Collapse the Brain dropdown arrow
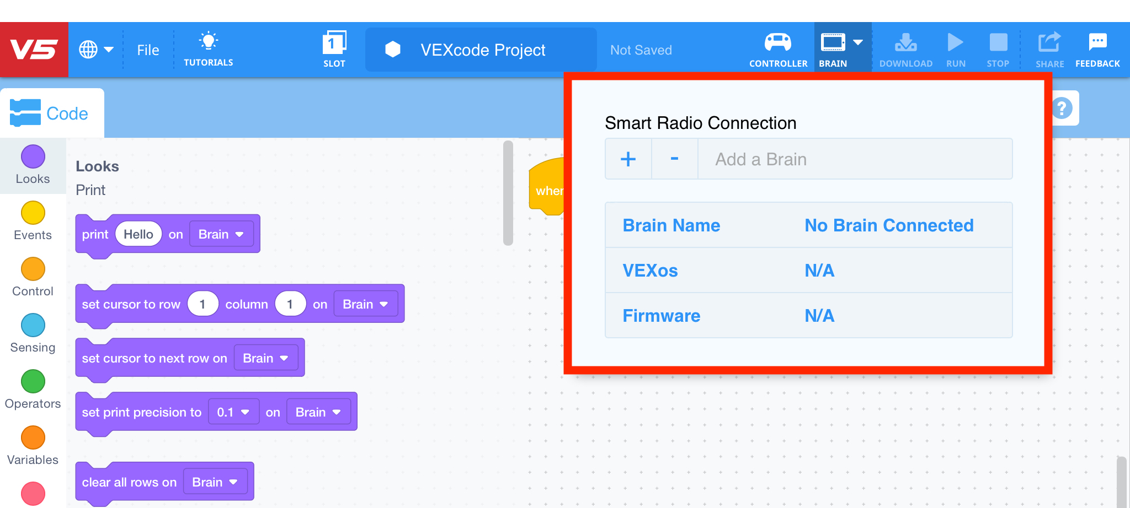Viewport: 1130px width, 508px height. (x=858, y=42)
